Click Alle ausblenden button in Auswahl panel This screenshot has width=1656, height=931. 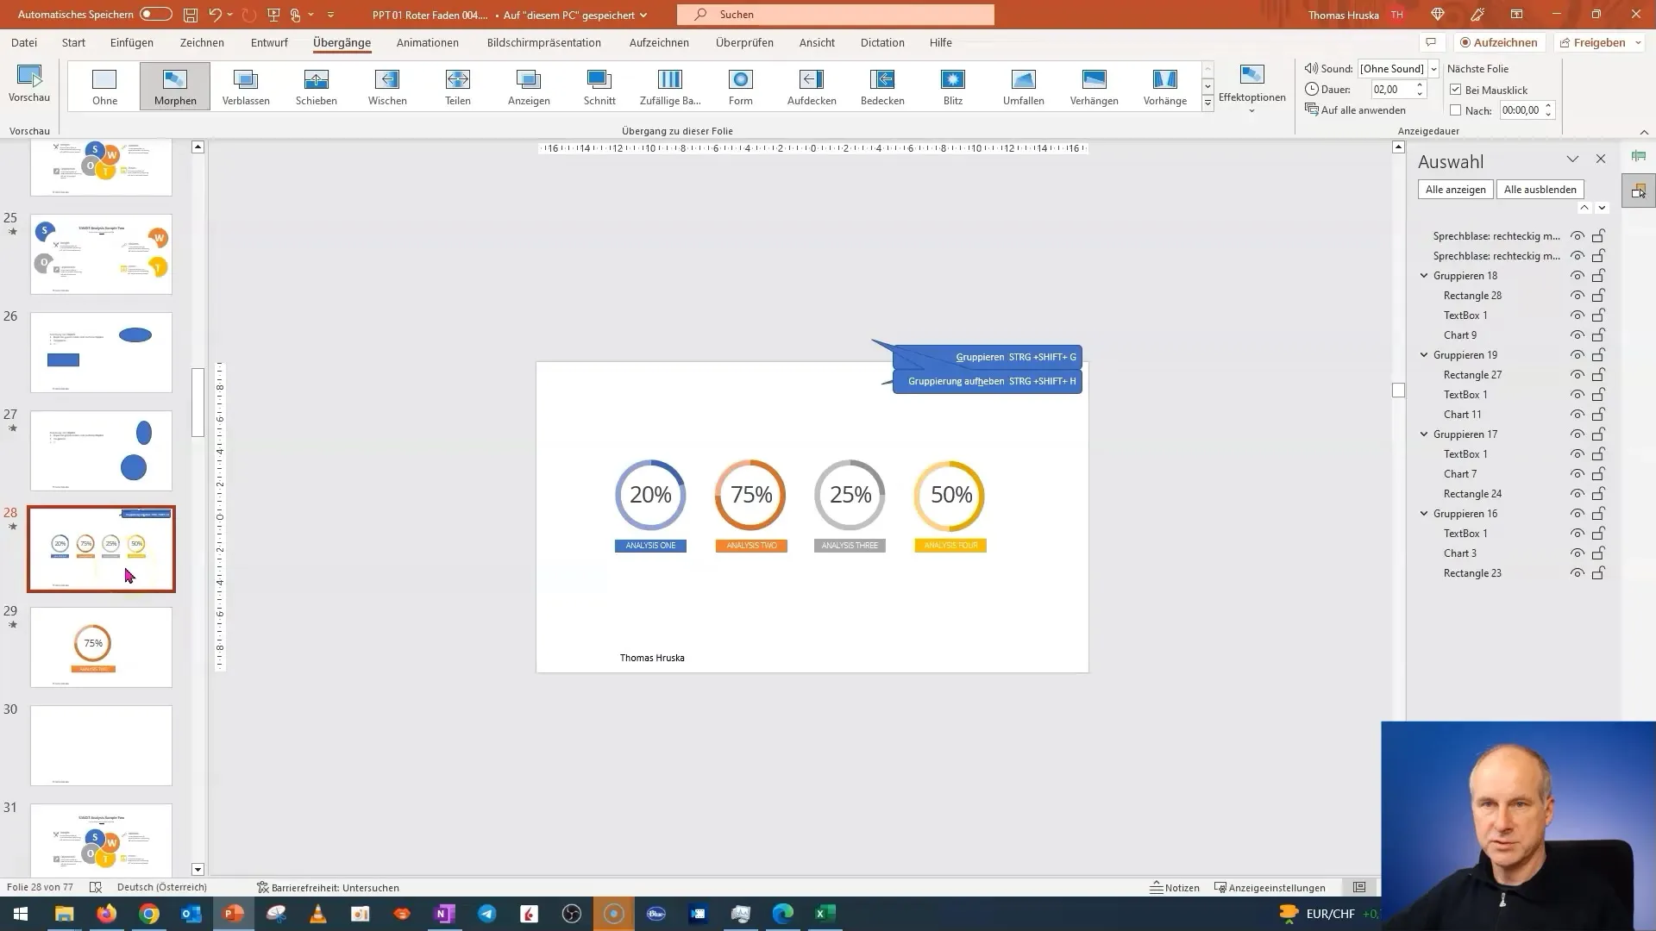coord(1540,189)
